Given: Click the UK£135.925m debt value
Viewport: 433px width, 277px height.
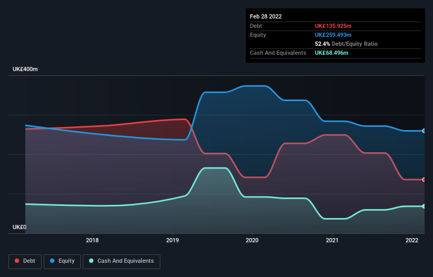Looking at the screenshot, I should point(333,26).
